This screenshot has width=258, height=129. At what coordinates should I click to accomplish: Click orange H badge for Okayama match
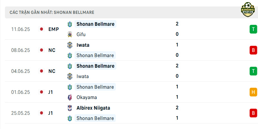[x=253, y=92]
